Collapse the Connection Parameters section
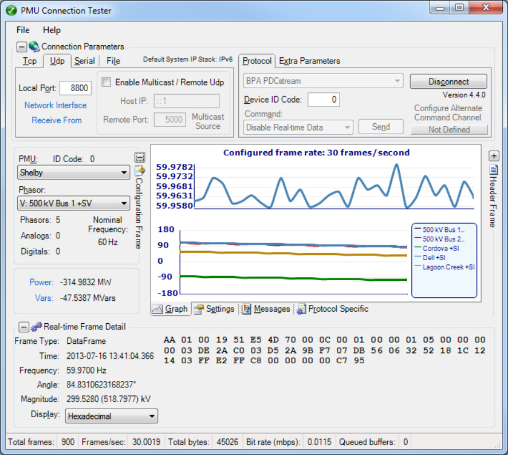508x455 pixels. pos(21,46)
